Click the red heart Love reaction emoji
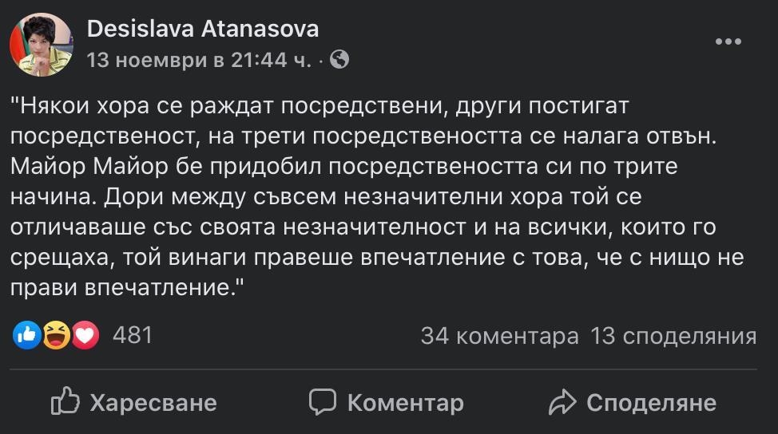The width and height of the screenshot is (778, 434). [85, 336]
